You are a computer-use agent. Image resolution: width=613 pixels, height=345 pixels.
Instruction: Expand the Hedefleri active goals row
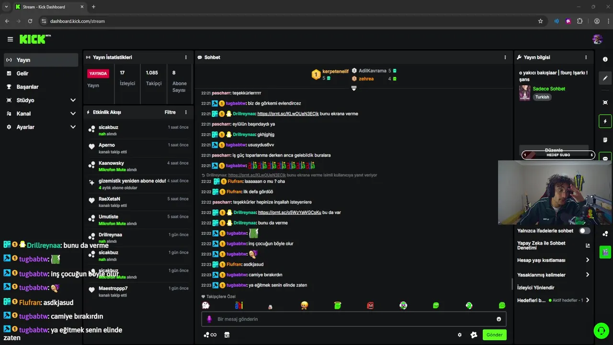coord(554,300)
